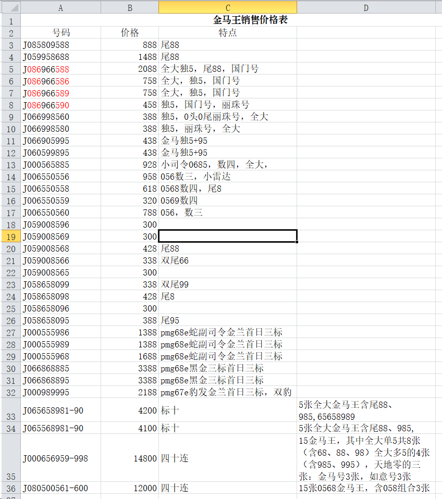Image resolution: width=442 pixels, height=499 pixels.
Task: Select cell J000555968
Action: (x=61, y=356)
